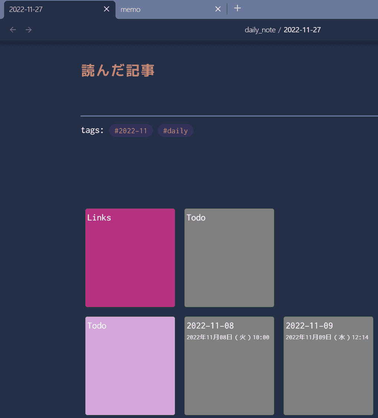
Task: Navigate forward with the right arrow
Action: pos(29,30)
